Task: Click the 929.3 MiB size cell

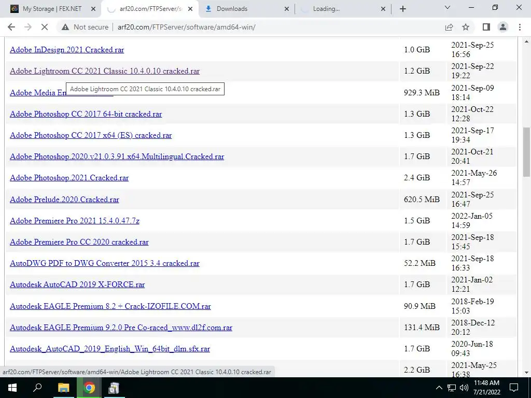Action: click(422, 93)
